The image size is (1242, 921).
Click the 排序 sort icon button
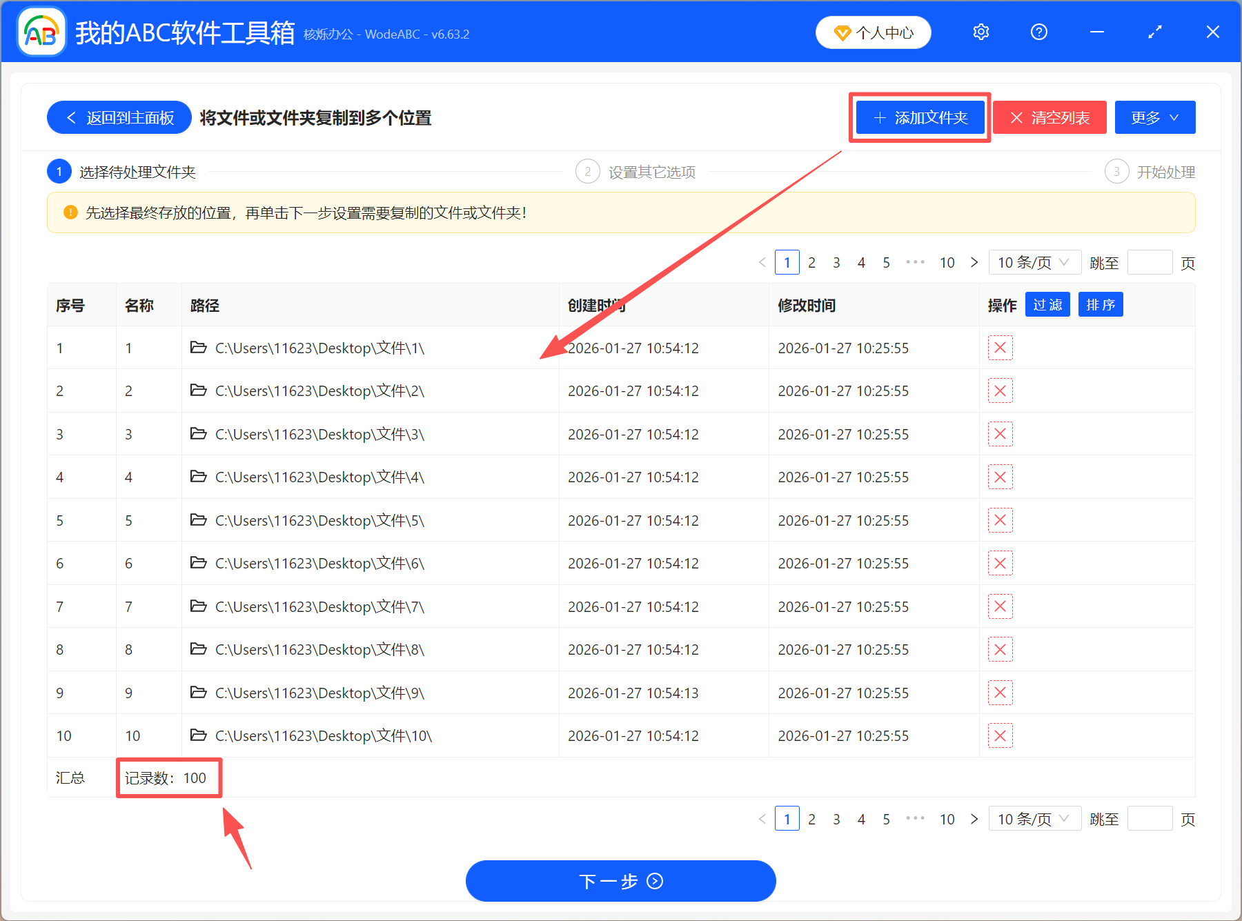coord(1100,304)
